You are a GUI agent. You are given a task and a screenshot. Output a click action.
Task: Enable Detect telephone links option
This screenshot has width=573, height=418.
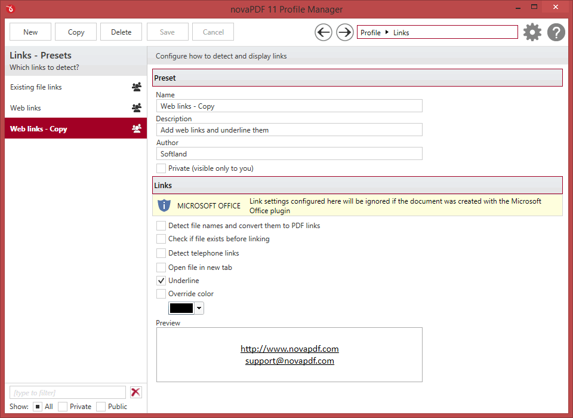pyautogui.click(x=161, y=253)
